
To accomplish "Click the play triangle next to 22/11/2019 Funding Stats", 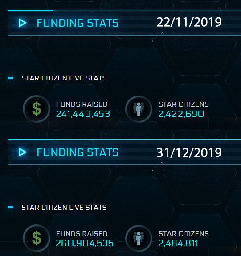I will coord(23,23).
